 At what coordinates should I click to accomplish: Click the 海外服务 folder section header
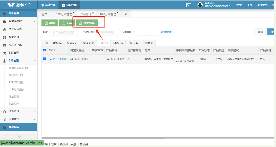tap(19, 13)
